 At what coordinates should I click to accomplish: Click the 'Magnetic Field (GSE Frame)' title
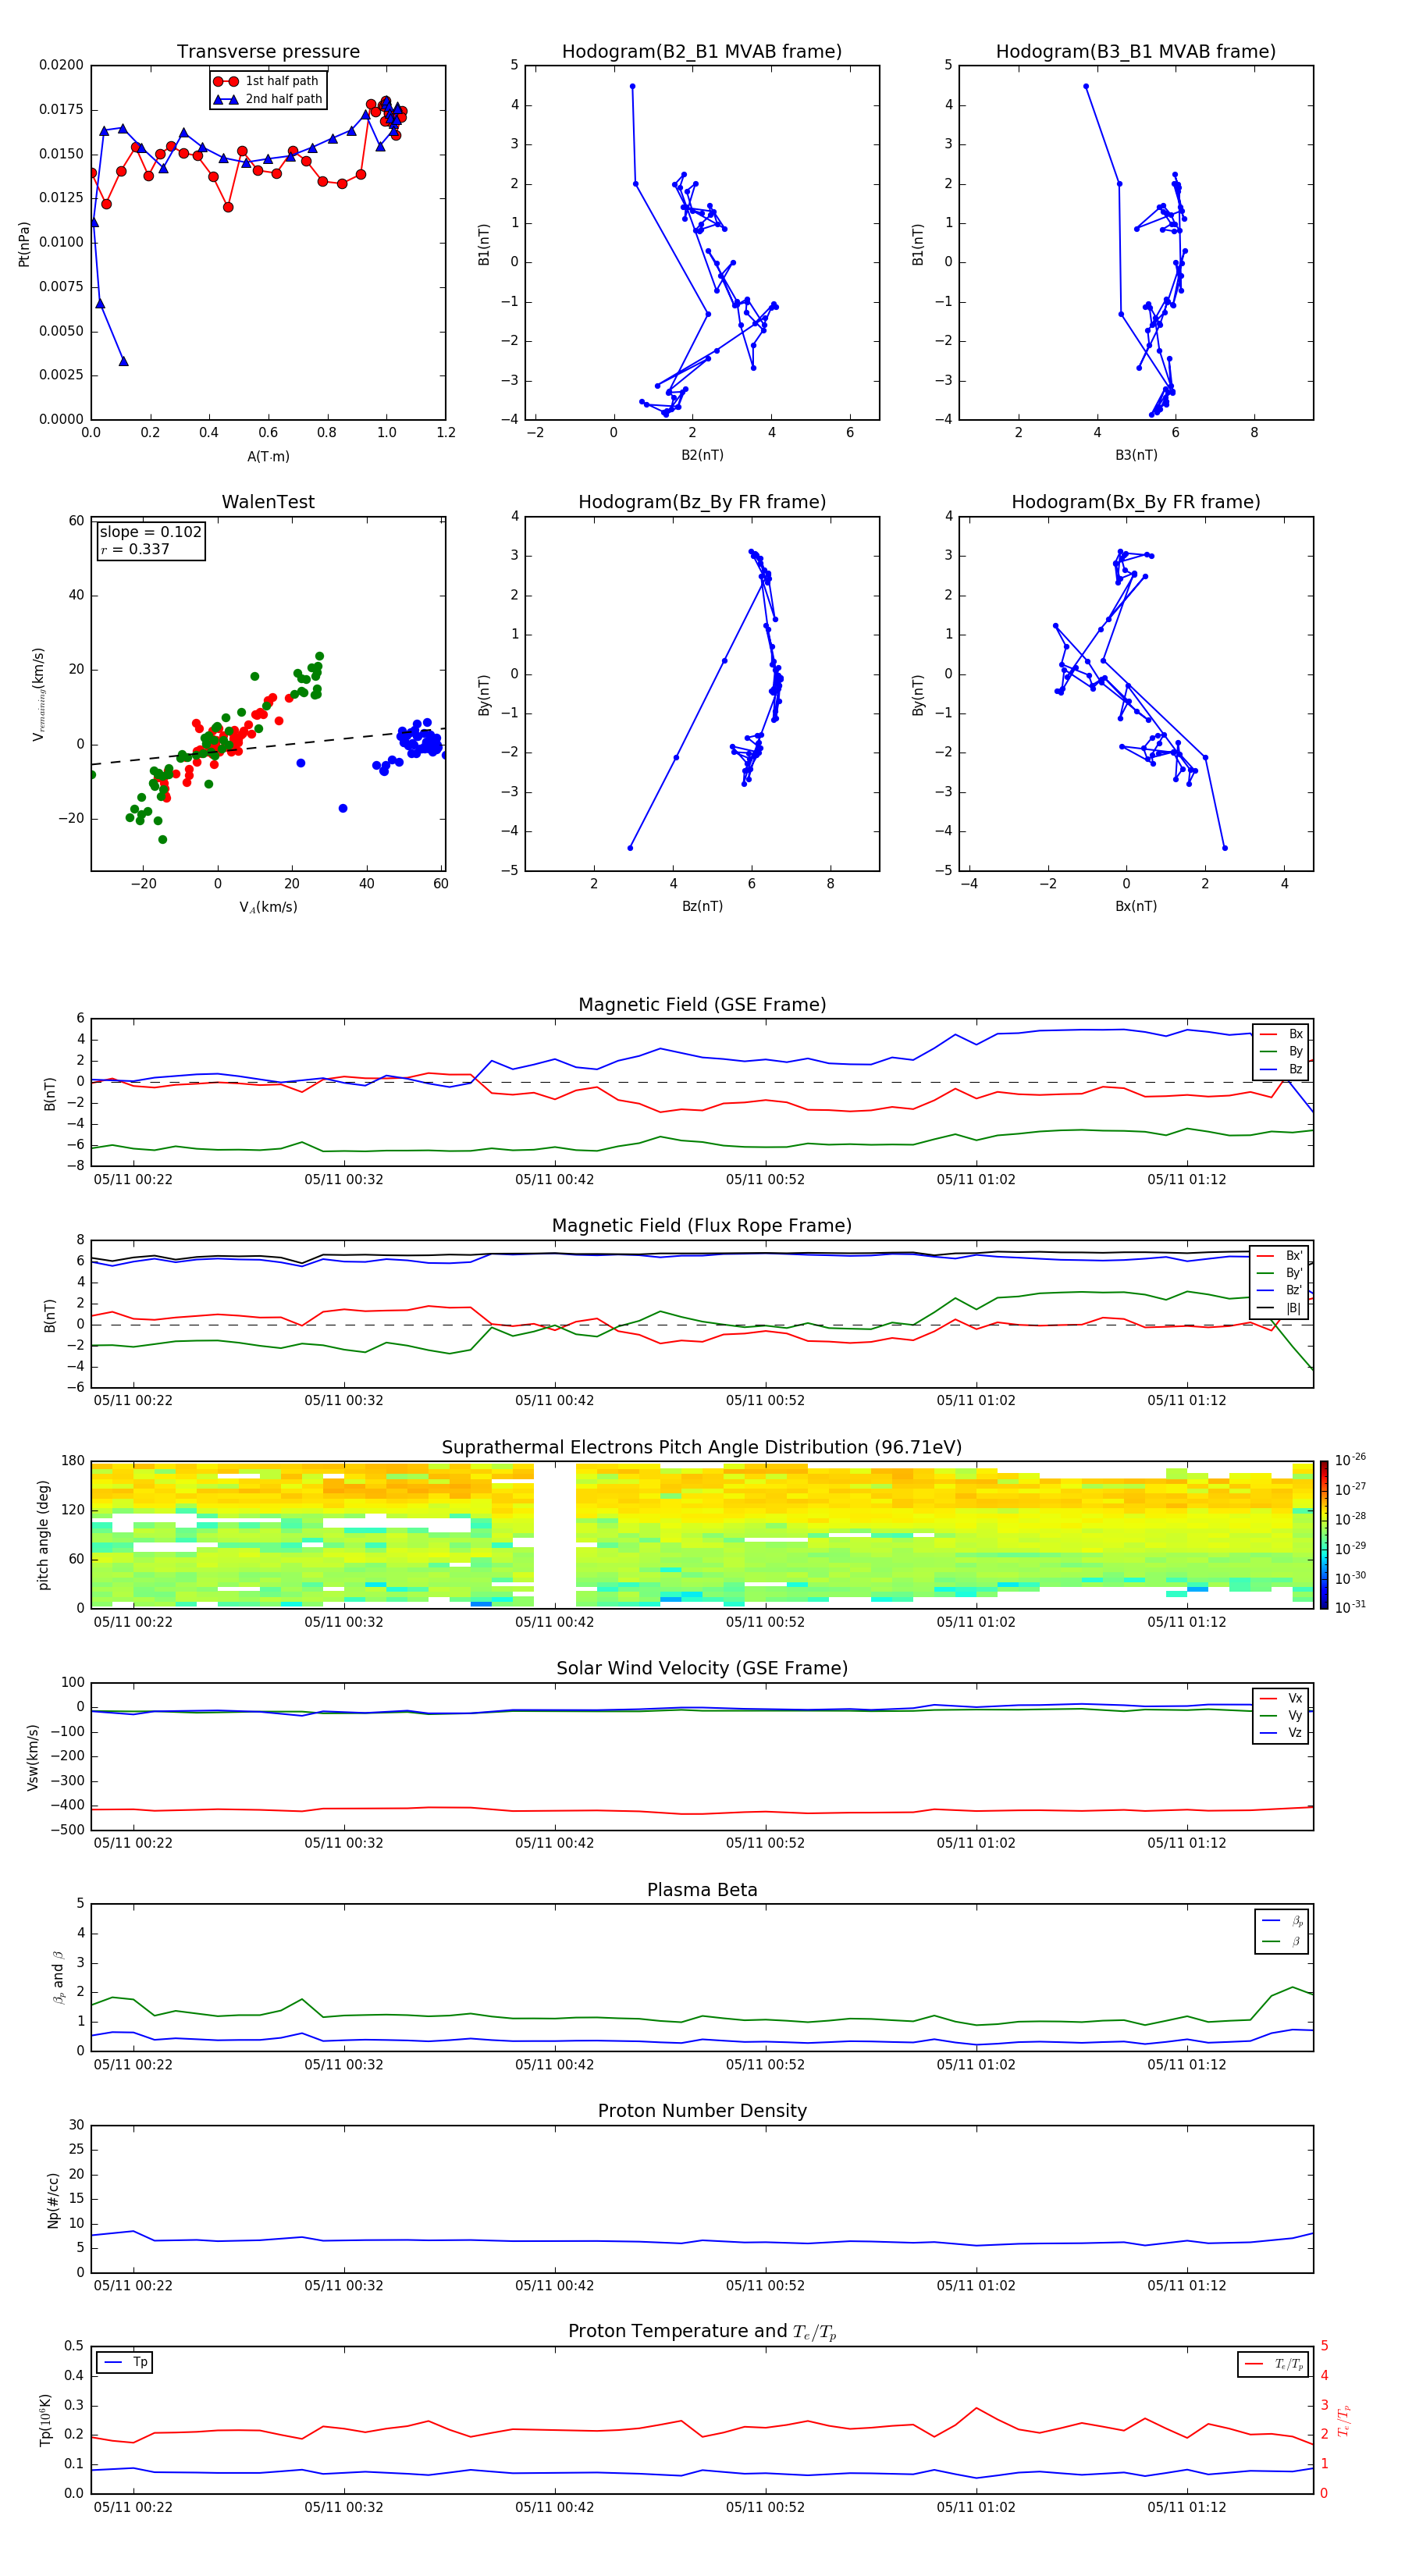(x=702, y=1005)
